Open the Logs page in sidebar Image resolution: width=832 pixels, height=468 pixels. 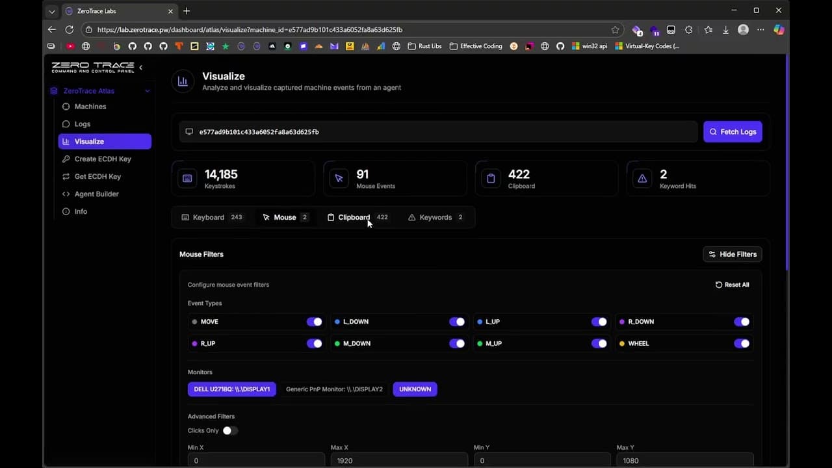tap(82, 124)
